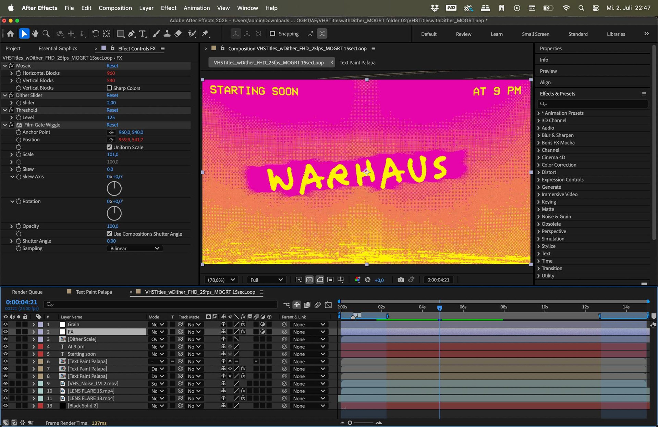Hide the Grain layer
This screenshot has height=427, width=658.
(x=5, y=324)
